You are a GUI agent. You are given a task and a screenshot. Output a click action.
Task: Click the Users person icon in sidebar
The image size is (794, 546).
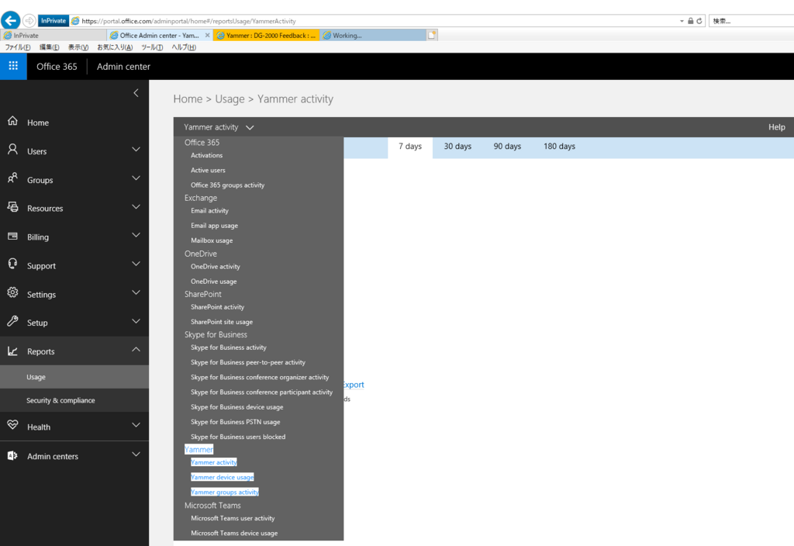click(x=12, y=150)
